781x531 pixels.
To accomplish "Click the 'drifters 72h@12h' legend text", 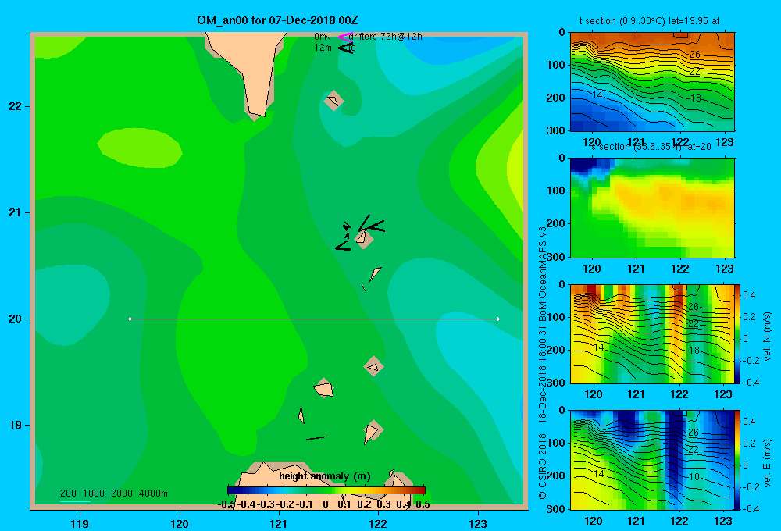I will (386, 37).
